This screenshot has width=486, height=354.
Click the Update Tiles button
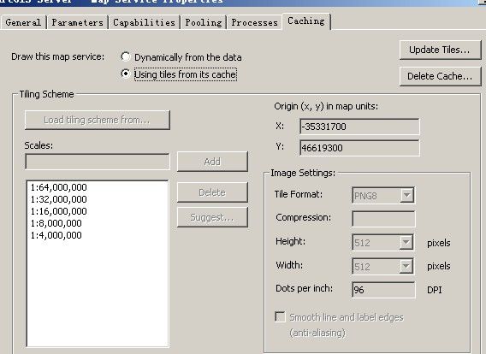(440, 50)
